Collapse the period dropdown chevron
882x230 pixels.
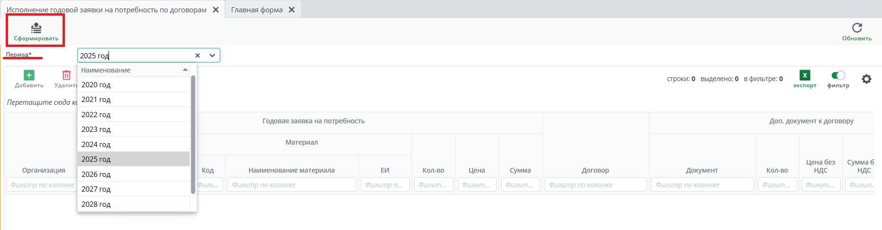(x=212, y=55)
